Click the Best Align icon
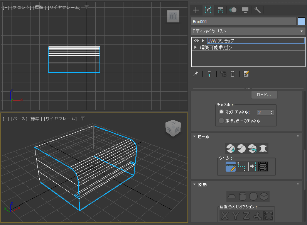The width and height of the screenshot is (307, 225). 257,216
